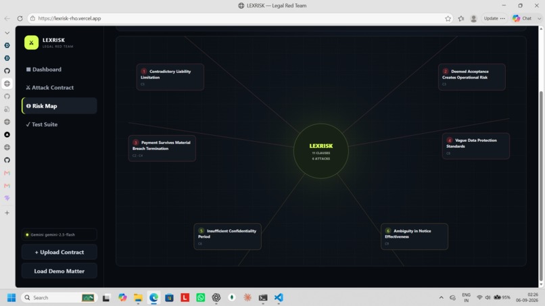
Task: Open WhatsApp from the taskbar
Action: 201,298
